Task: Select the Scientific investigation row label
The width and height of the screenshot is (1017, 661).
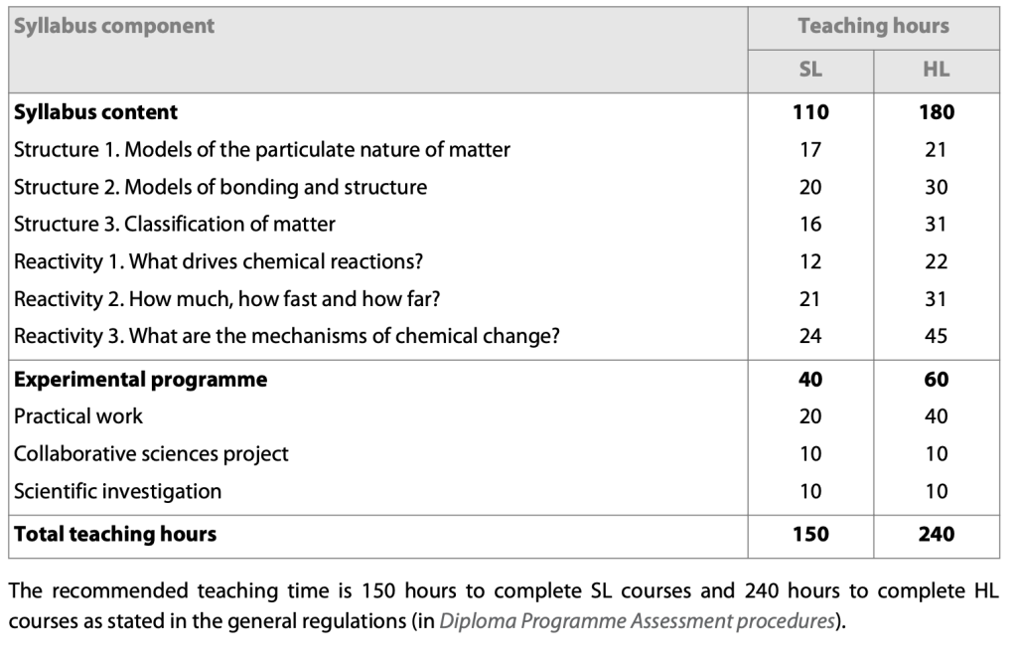Action: 118,491
